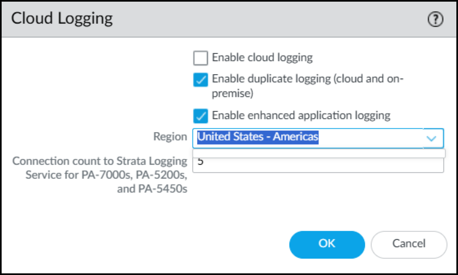Click the Region field label
This screenshot has width=458, height=275.
coord(170,137)
